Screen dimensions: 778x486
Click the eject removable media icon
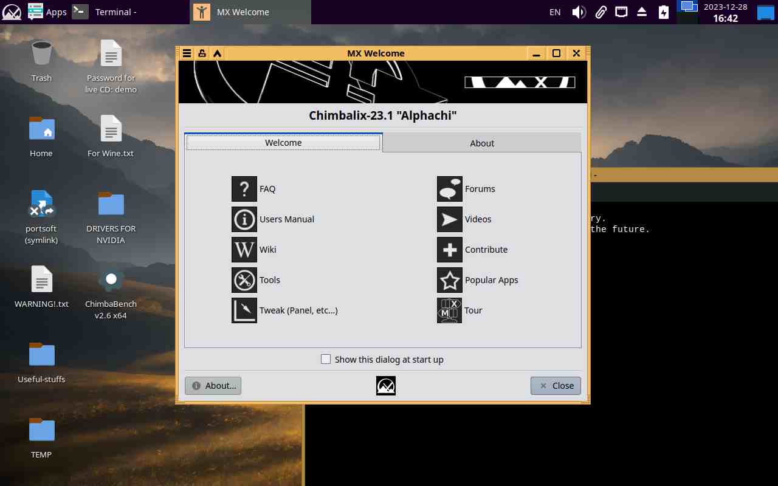pos(642,12)
